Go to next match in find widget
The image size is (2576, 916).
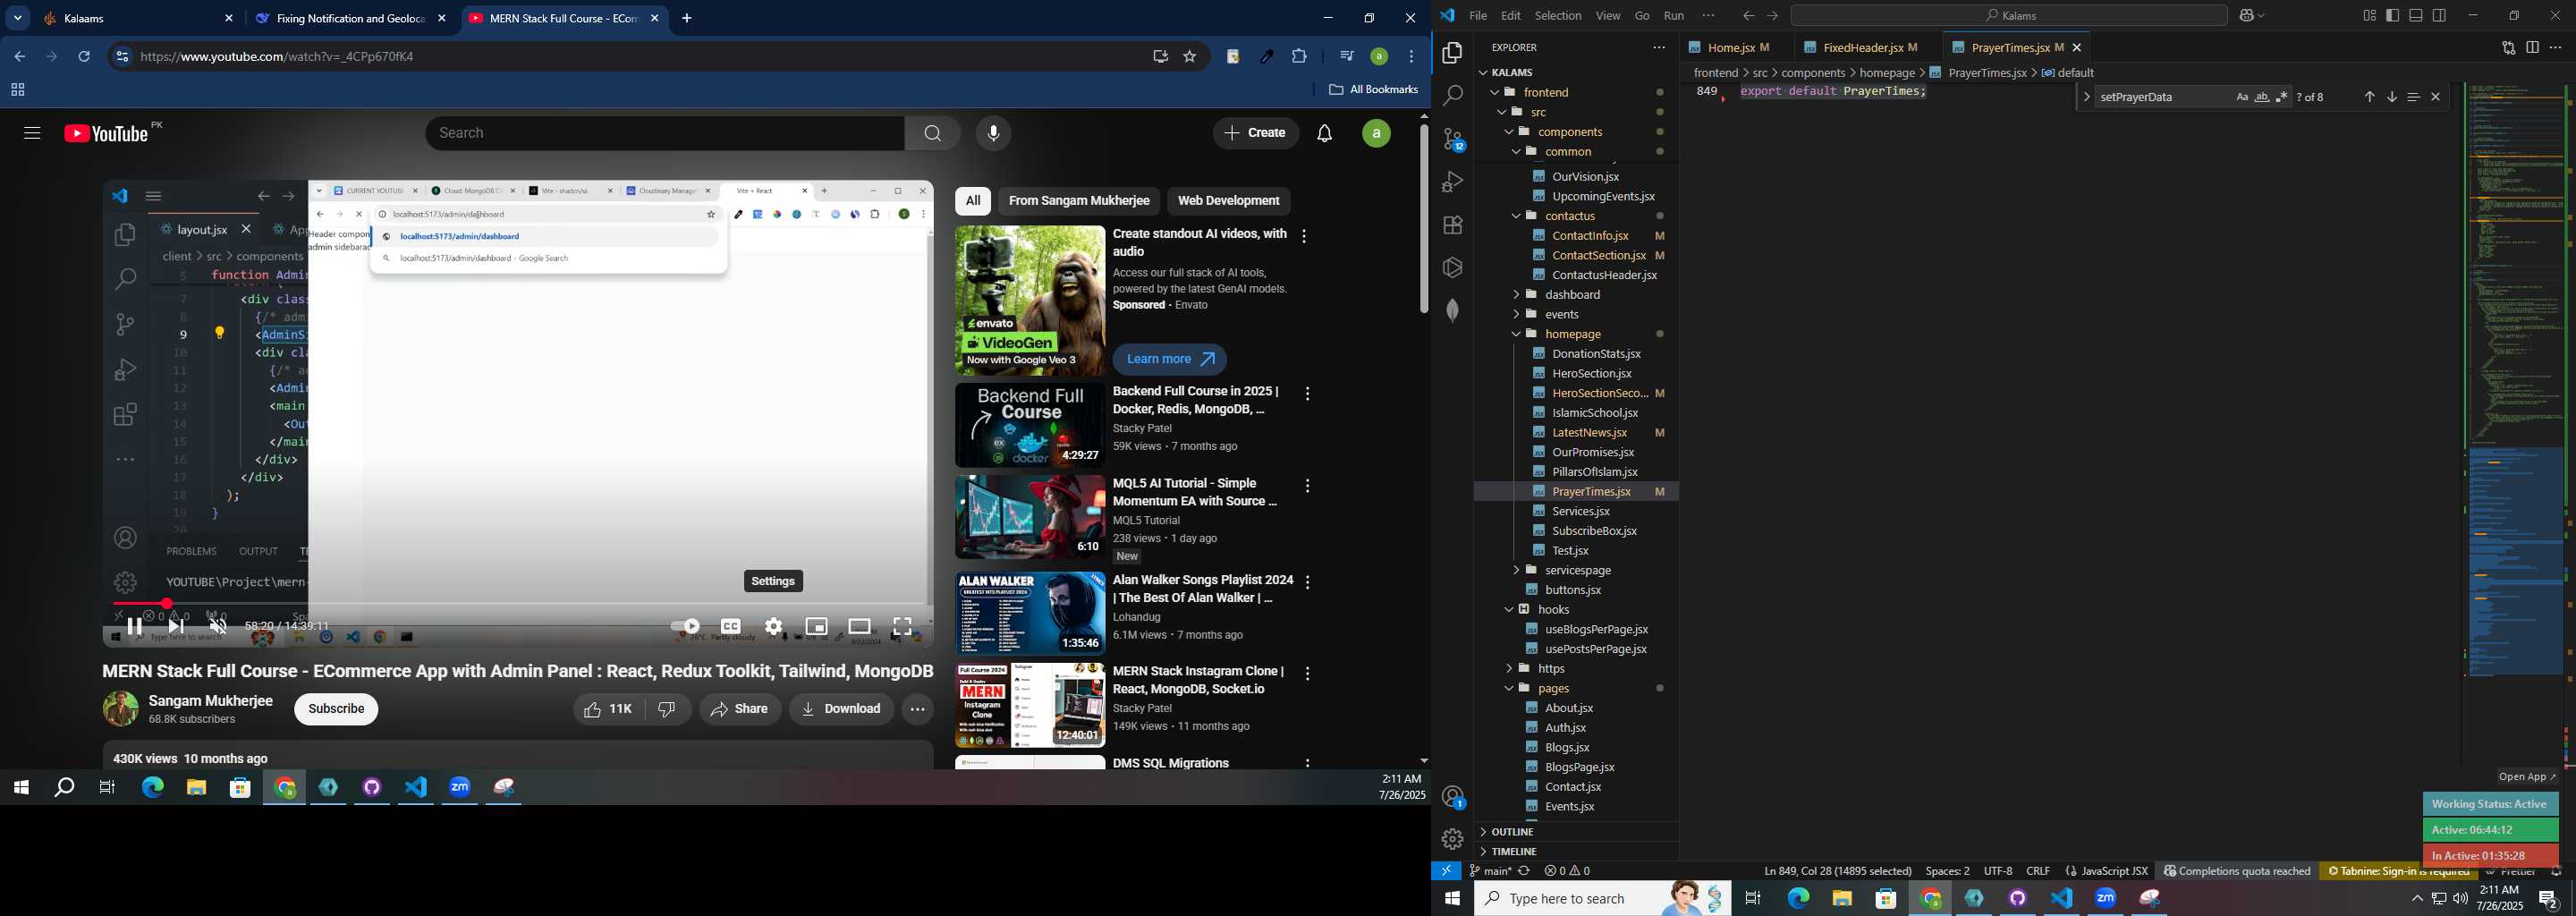tap(2391, 97)
